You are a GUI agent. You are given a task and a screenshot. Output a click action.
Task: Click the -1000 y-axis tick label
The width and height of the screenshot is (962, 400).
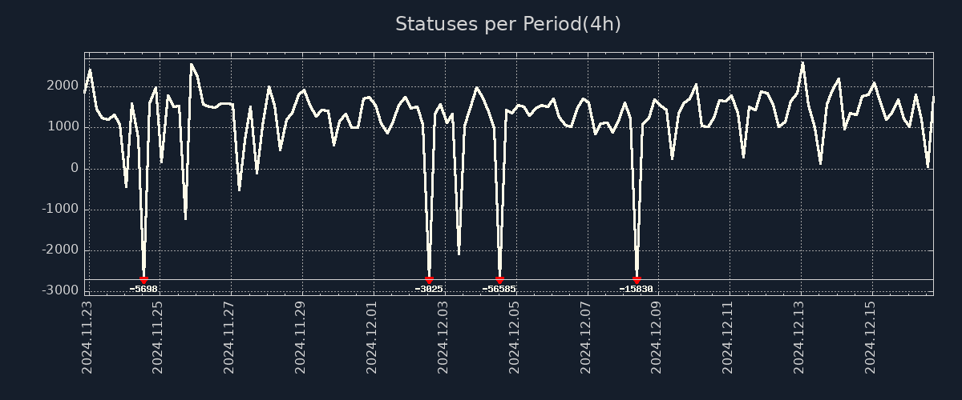tap(63, 210)
